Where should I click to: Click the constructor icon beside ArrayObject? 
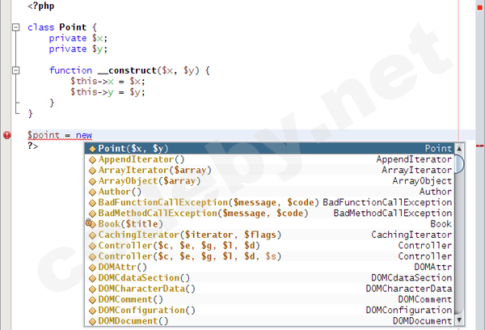pyautogui.click(x=92, y=181)
